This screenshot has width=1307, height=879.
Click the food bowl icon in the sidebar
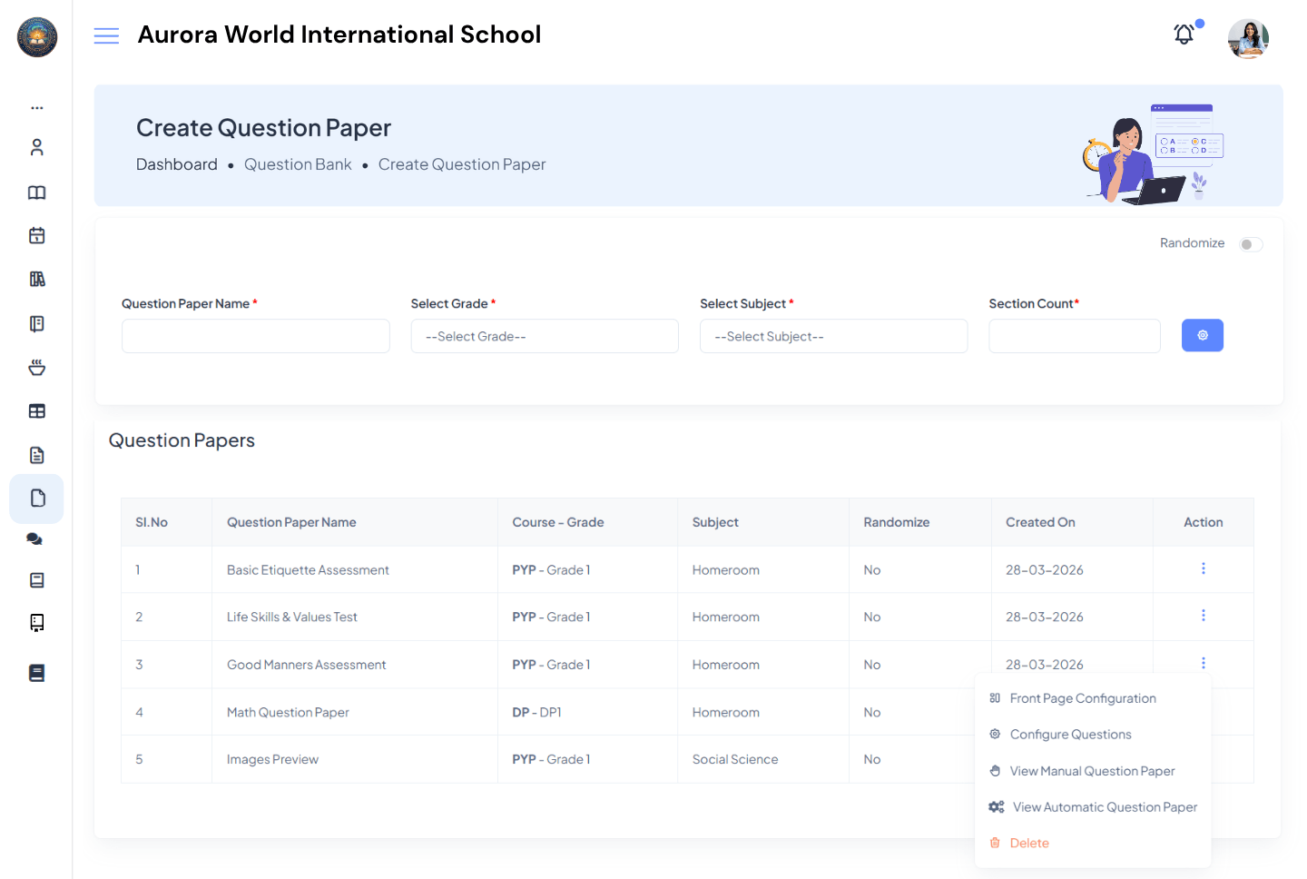[36, 367]
